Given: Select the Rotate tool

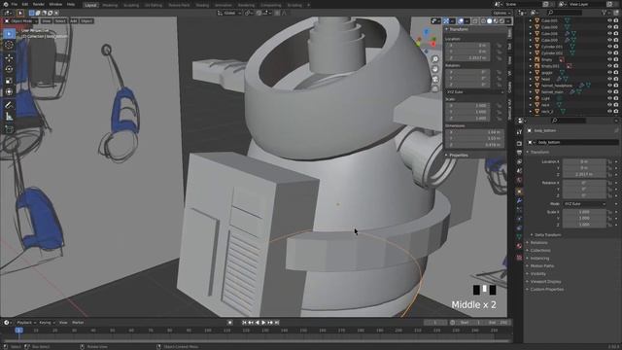Looking at the screenshot, I should 9,69.
